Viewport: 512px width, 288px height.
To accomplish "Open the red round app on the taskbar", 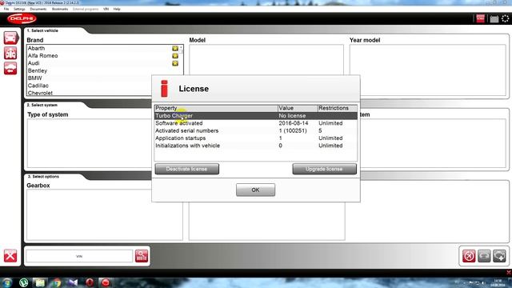I will click(x=106, y=282).
